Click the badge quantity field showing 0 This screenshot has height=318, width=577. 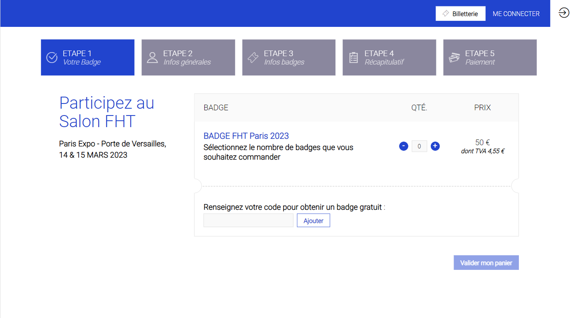tap(420, 146)
